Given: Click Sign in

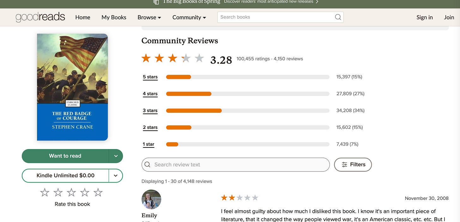Looking at the screenshot, I should (425, 17).
